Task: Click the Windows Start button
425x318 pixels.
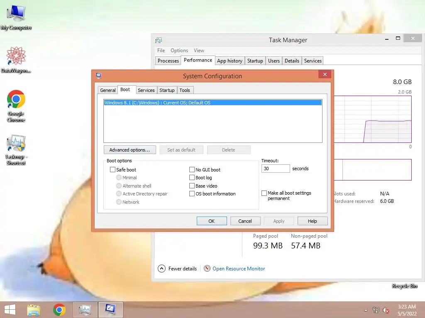Action: pyautogui.click(x=10, y=310)
